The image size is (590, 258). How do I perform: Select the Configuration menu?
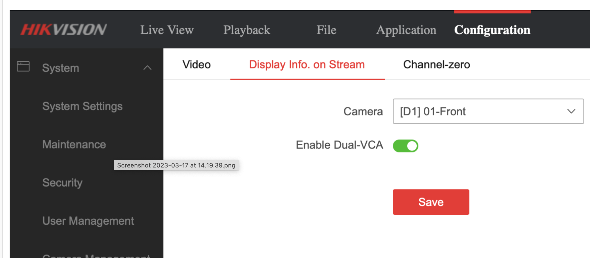492,30
